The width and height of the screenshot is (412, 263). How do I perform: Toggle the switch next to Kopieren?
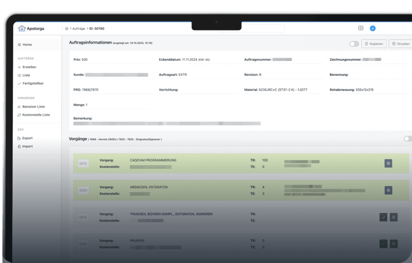coord(354,44)
